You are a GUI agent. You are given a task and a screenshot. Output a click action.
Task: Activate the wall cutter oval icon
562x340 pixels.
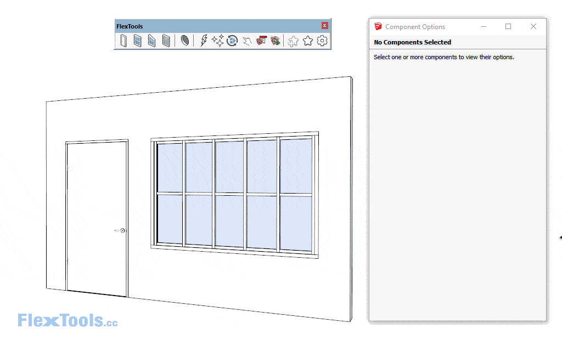coord(185,41)
